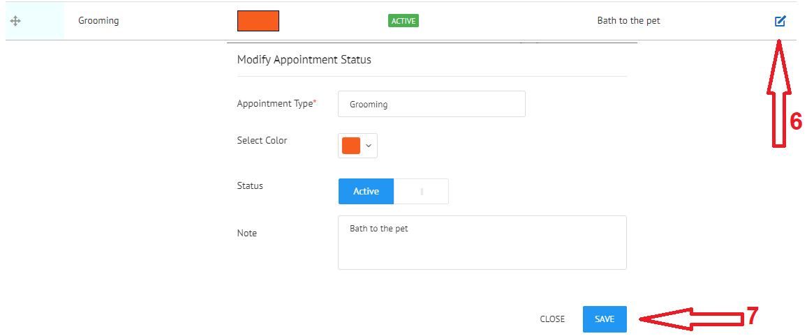Click the orange color box in Grooming row
Viewport: 807px width, 336px height.
[x=258, y=21]
